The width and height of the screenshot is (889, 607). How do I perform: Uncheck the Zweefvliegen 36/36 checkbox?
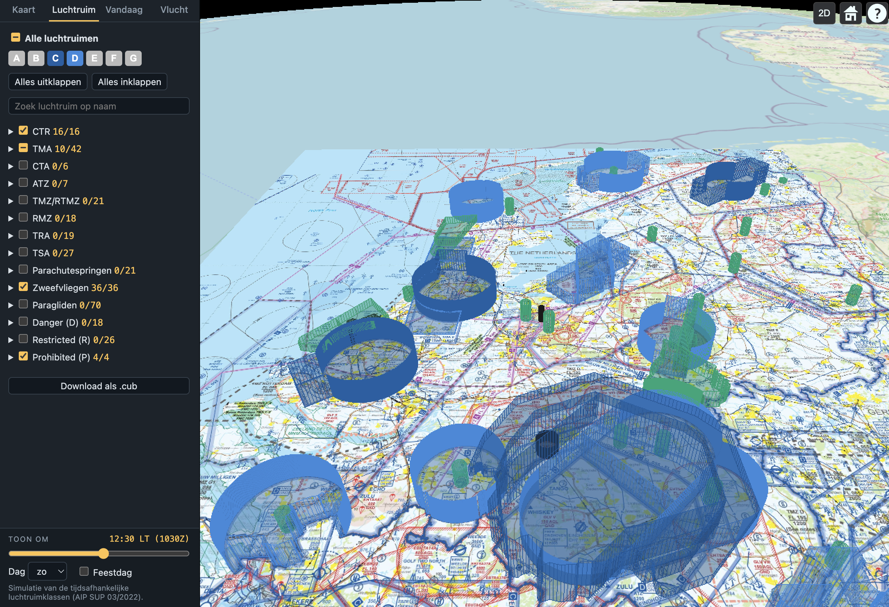pos(23,287)
